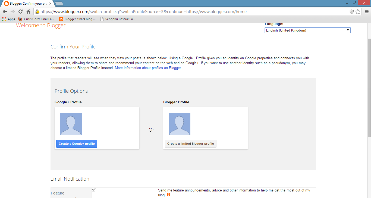Click the shield icon in address bar
Image resolution: width=371 pixels, height=198 pixels.
click(351, 12)
